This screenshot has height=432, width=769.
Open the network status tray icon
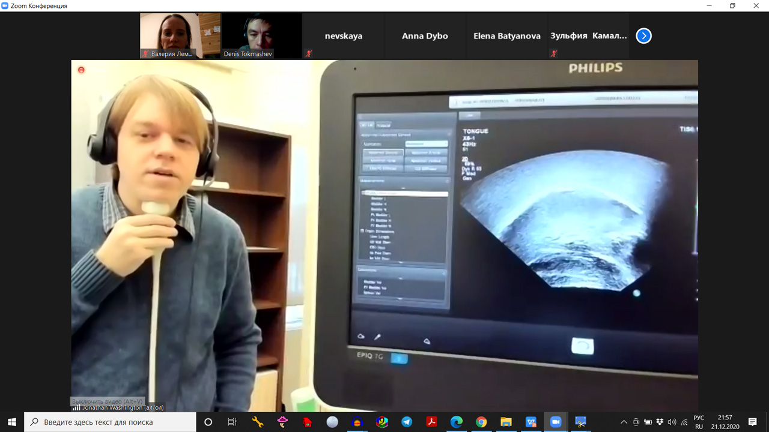click(x=684, y=422)
